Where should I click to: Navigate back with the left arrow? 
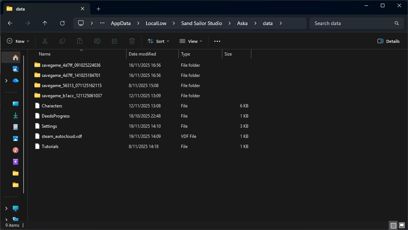10,23
